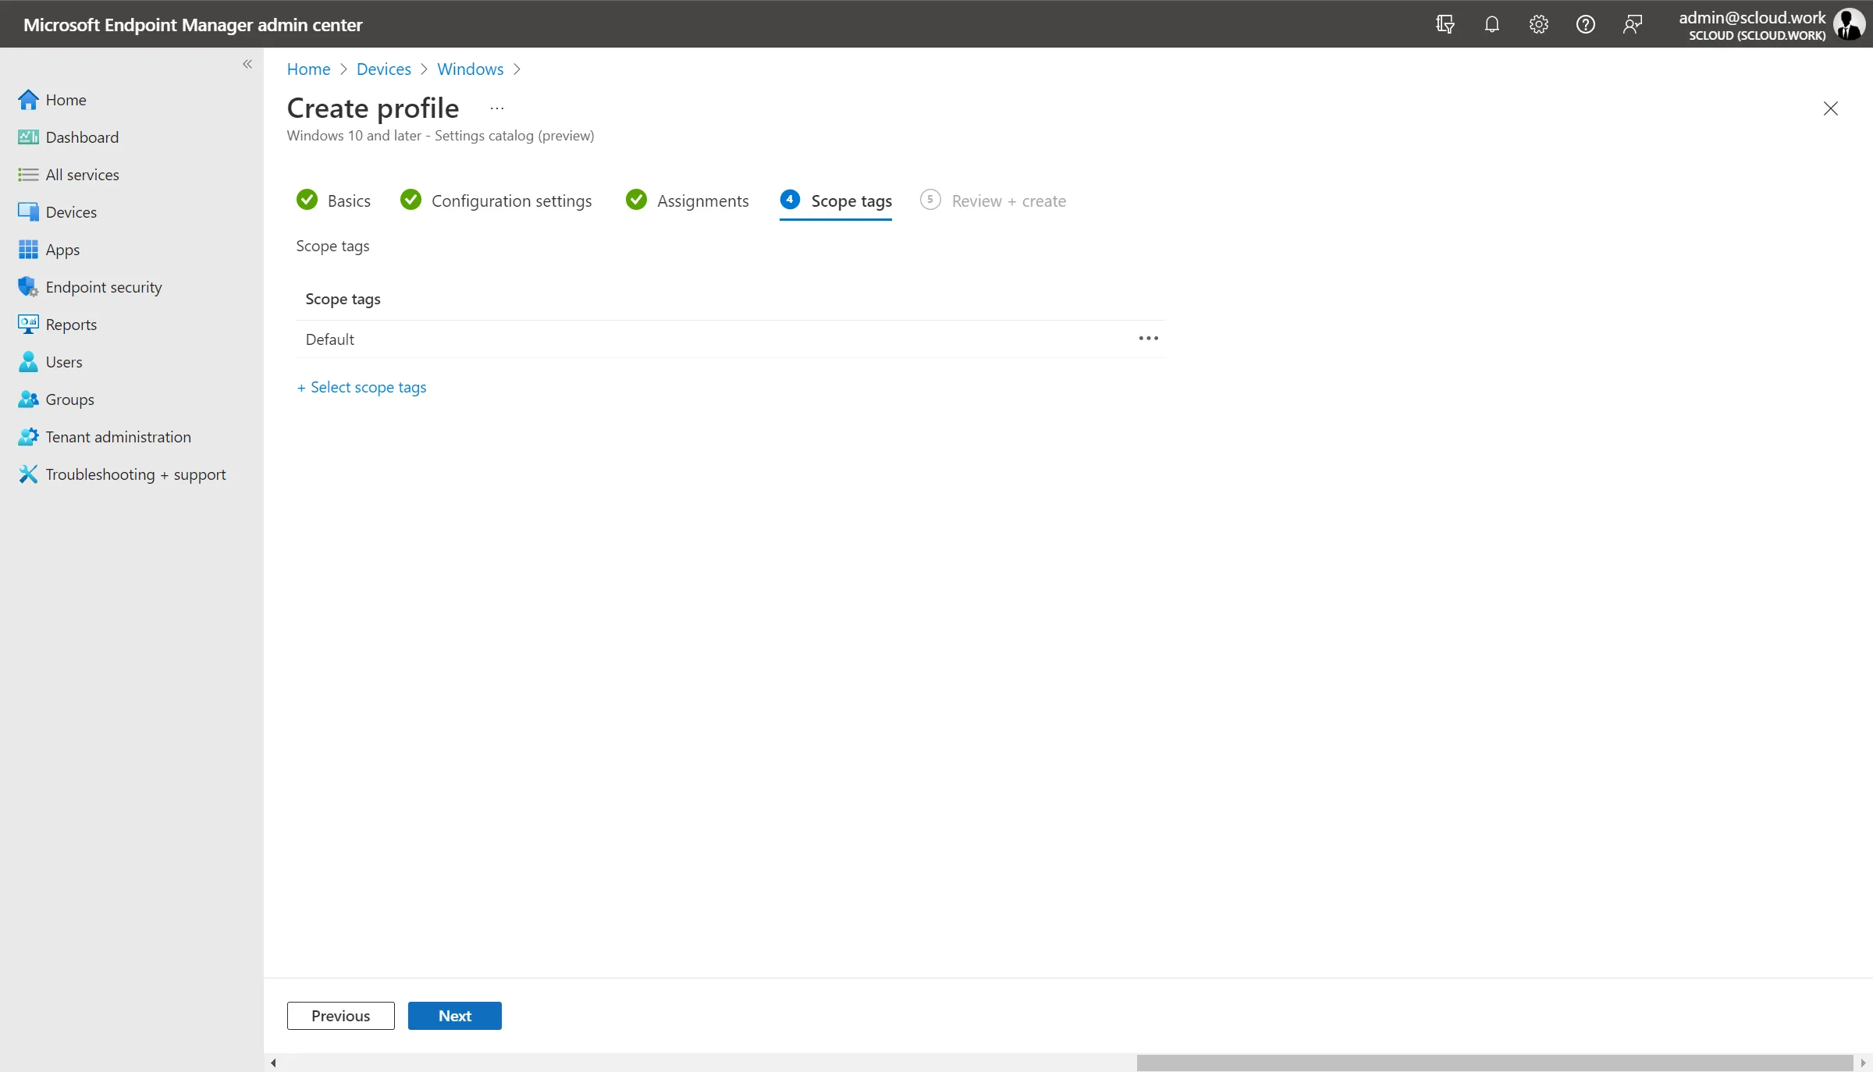Click the Reports icon in sidebar
The image size is (1873, 1072).
click(28, 325)
